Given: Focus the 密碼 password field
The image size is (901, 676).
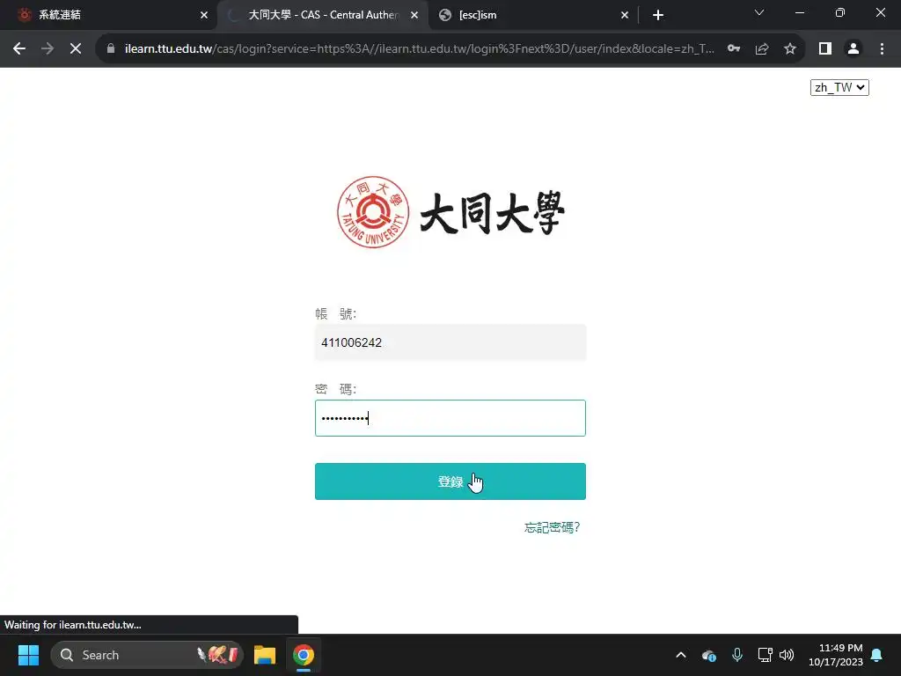Looking at the screenshot, I should 450,418.
